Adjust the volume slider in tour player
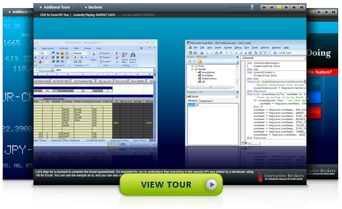The image size is (342, 209). coord(252,8)
